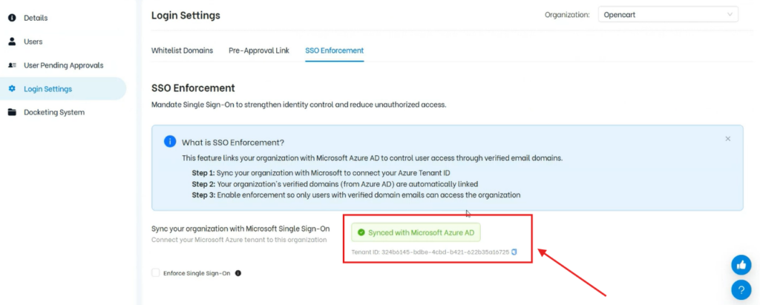
Task: Open Users in the sidebar
Action: (33, 42)
